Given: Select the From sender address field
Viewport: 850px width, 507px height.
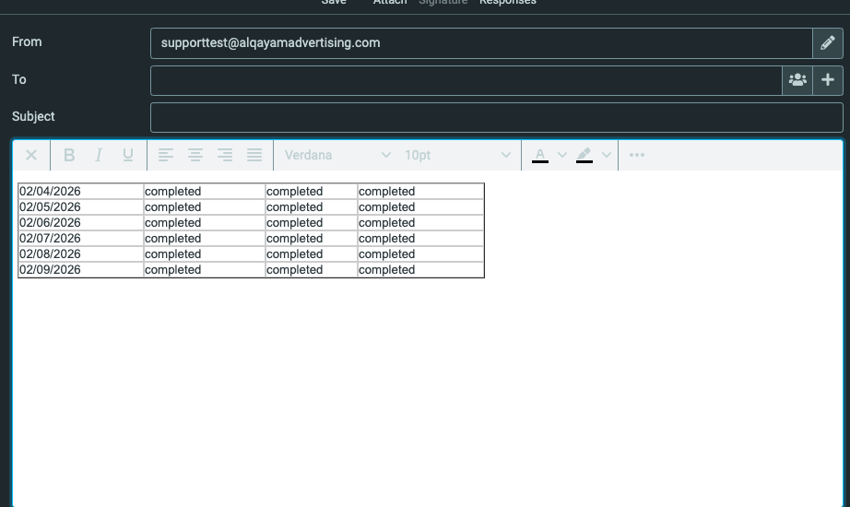Looking at the screenshot, I should coord(479,43).
